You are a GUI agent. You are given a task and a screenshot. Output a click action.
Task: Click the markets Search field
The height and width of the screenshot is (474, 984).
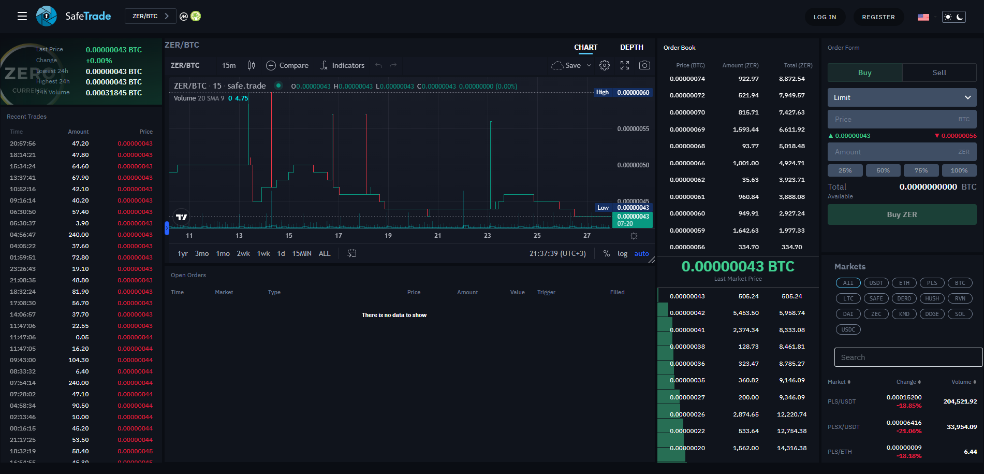[908, 357]
